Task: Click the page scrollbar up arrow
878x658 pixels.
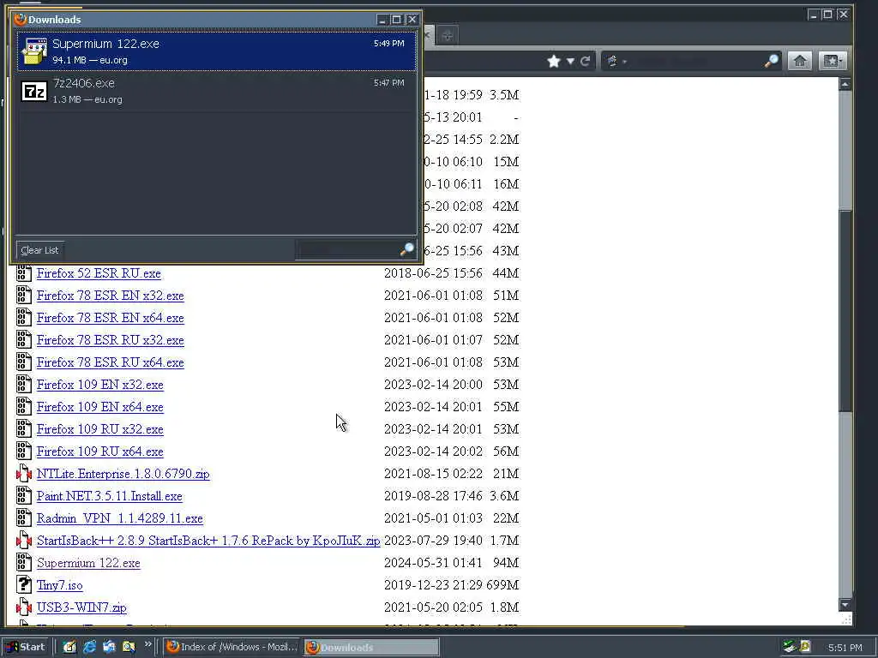Action: tap(845, 85)
